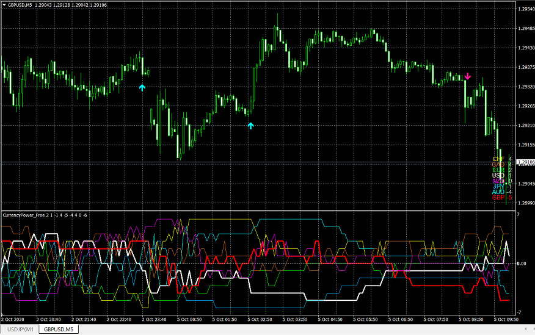Click the 5 Oct 09:50 time label
This screenshot has height=335, width=535.
[506, 320]
